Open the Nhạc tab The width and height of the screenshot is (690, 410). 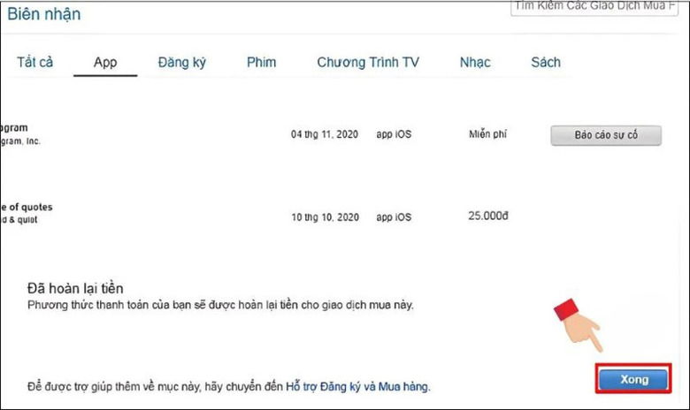tap(475, 62)
